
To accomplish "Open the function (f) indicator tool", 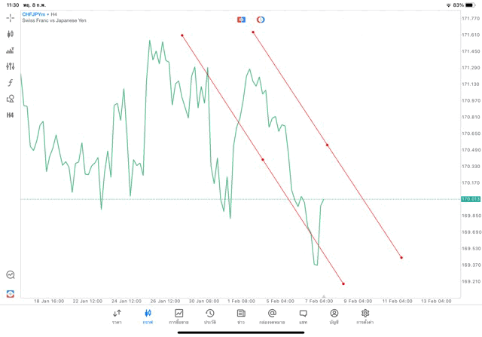I will [x=11, y=82].
